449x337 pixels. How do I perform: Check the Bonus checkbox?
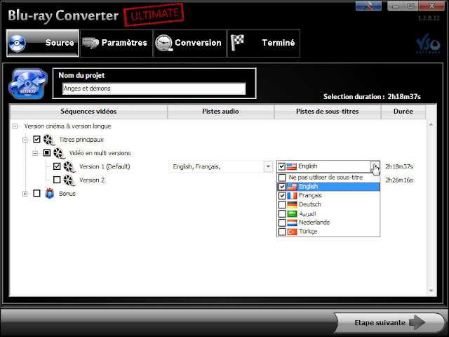pyautogui.click(x=36, y=193)
